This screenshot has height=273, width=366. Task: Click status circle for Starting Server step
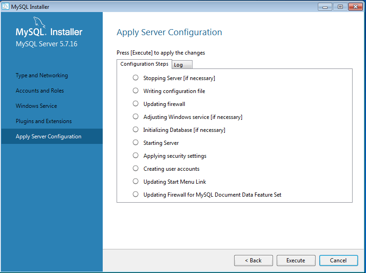click(136, 142)
